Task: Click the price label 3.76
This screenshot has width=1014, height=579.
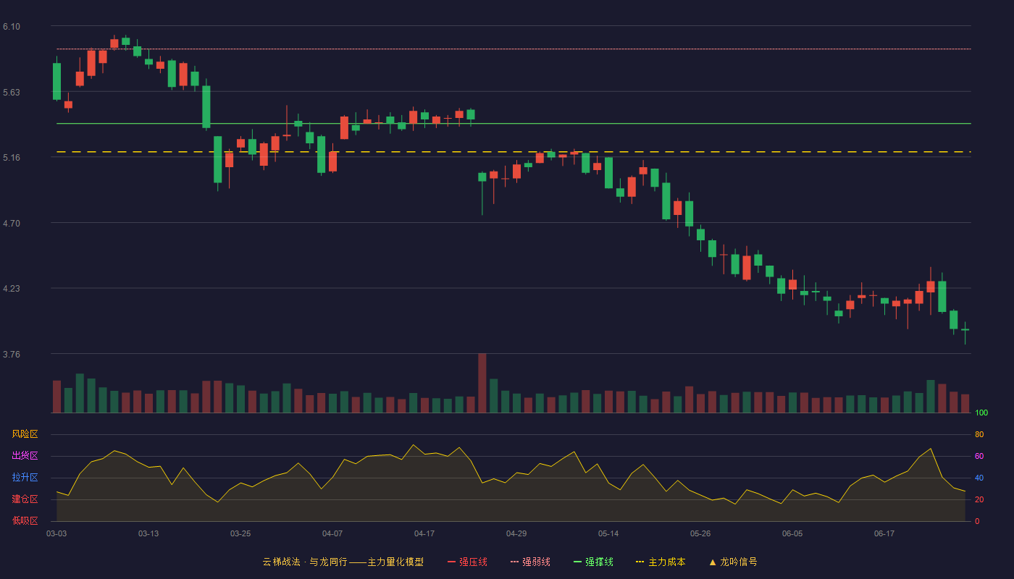Action: [12, 355]
